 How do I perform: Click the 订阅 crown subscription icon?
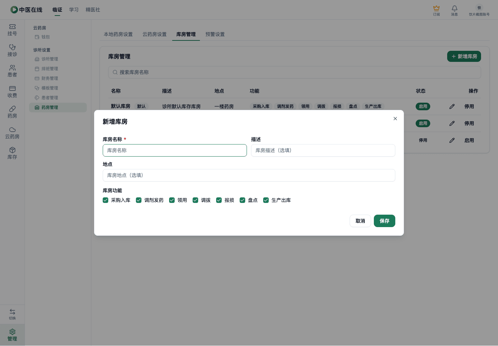[436, 8]
